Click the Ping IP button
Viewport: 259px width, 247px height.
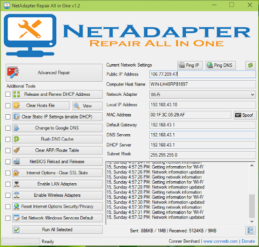point(190,65)
